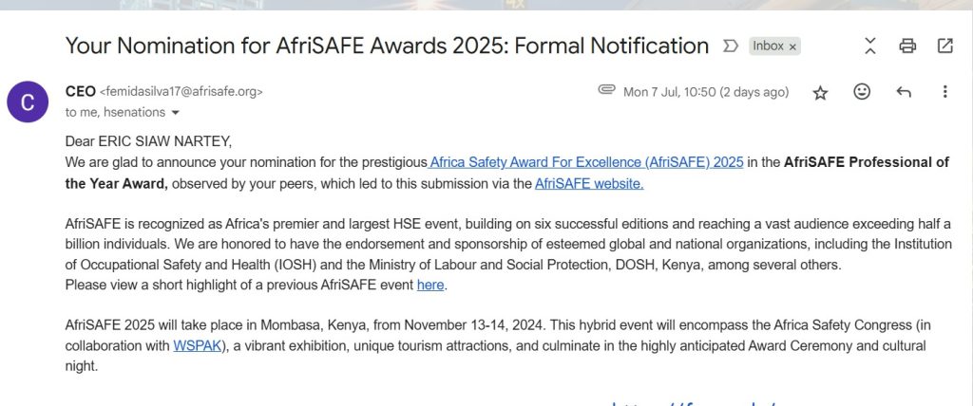Open the email in a new window
This screenshot has height=406, width=973.
coord(944,46)
